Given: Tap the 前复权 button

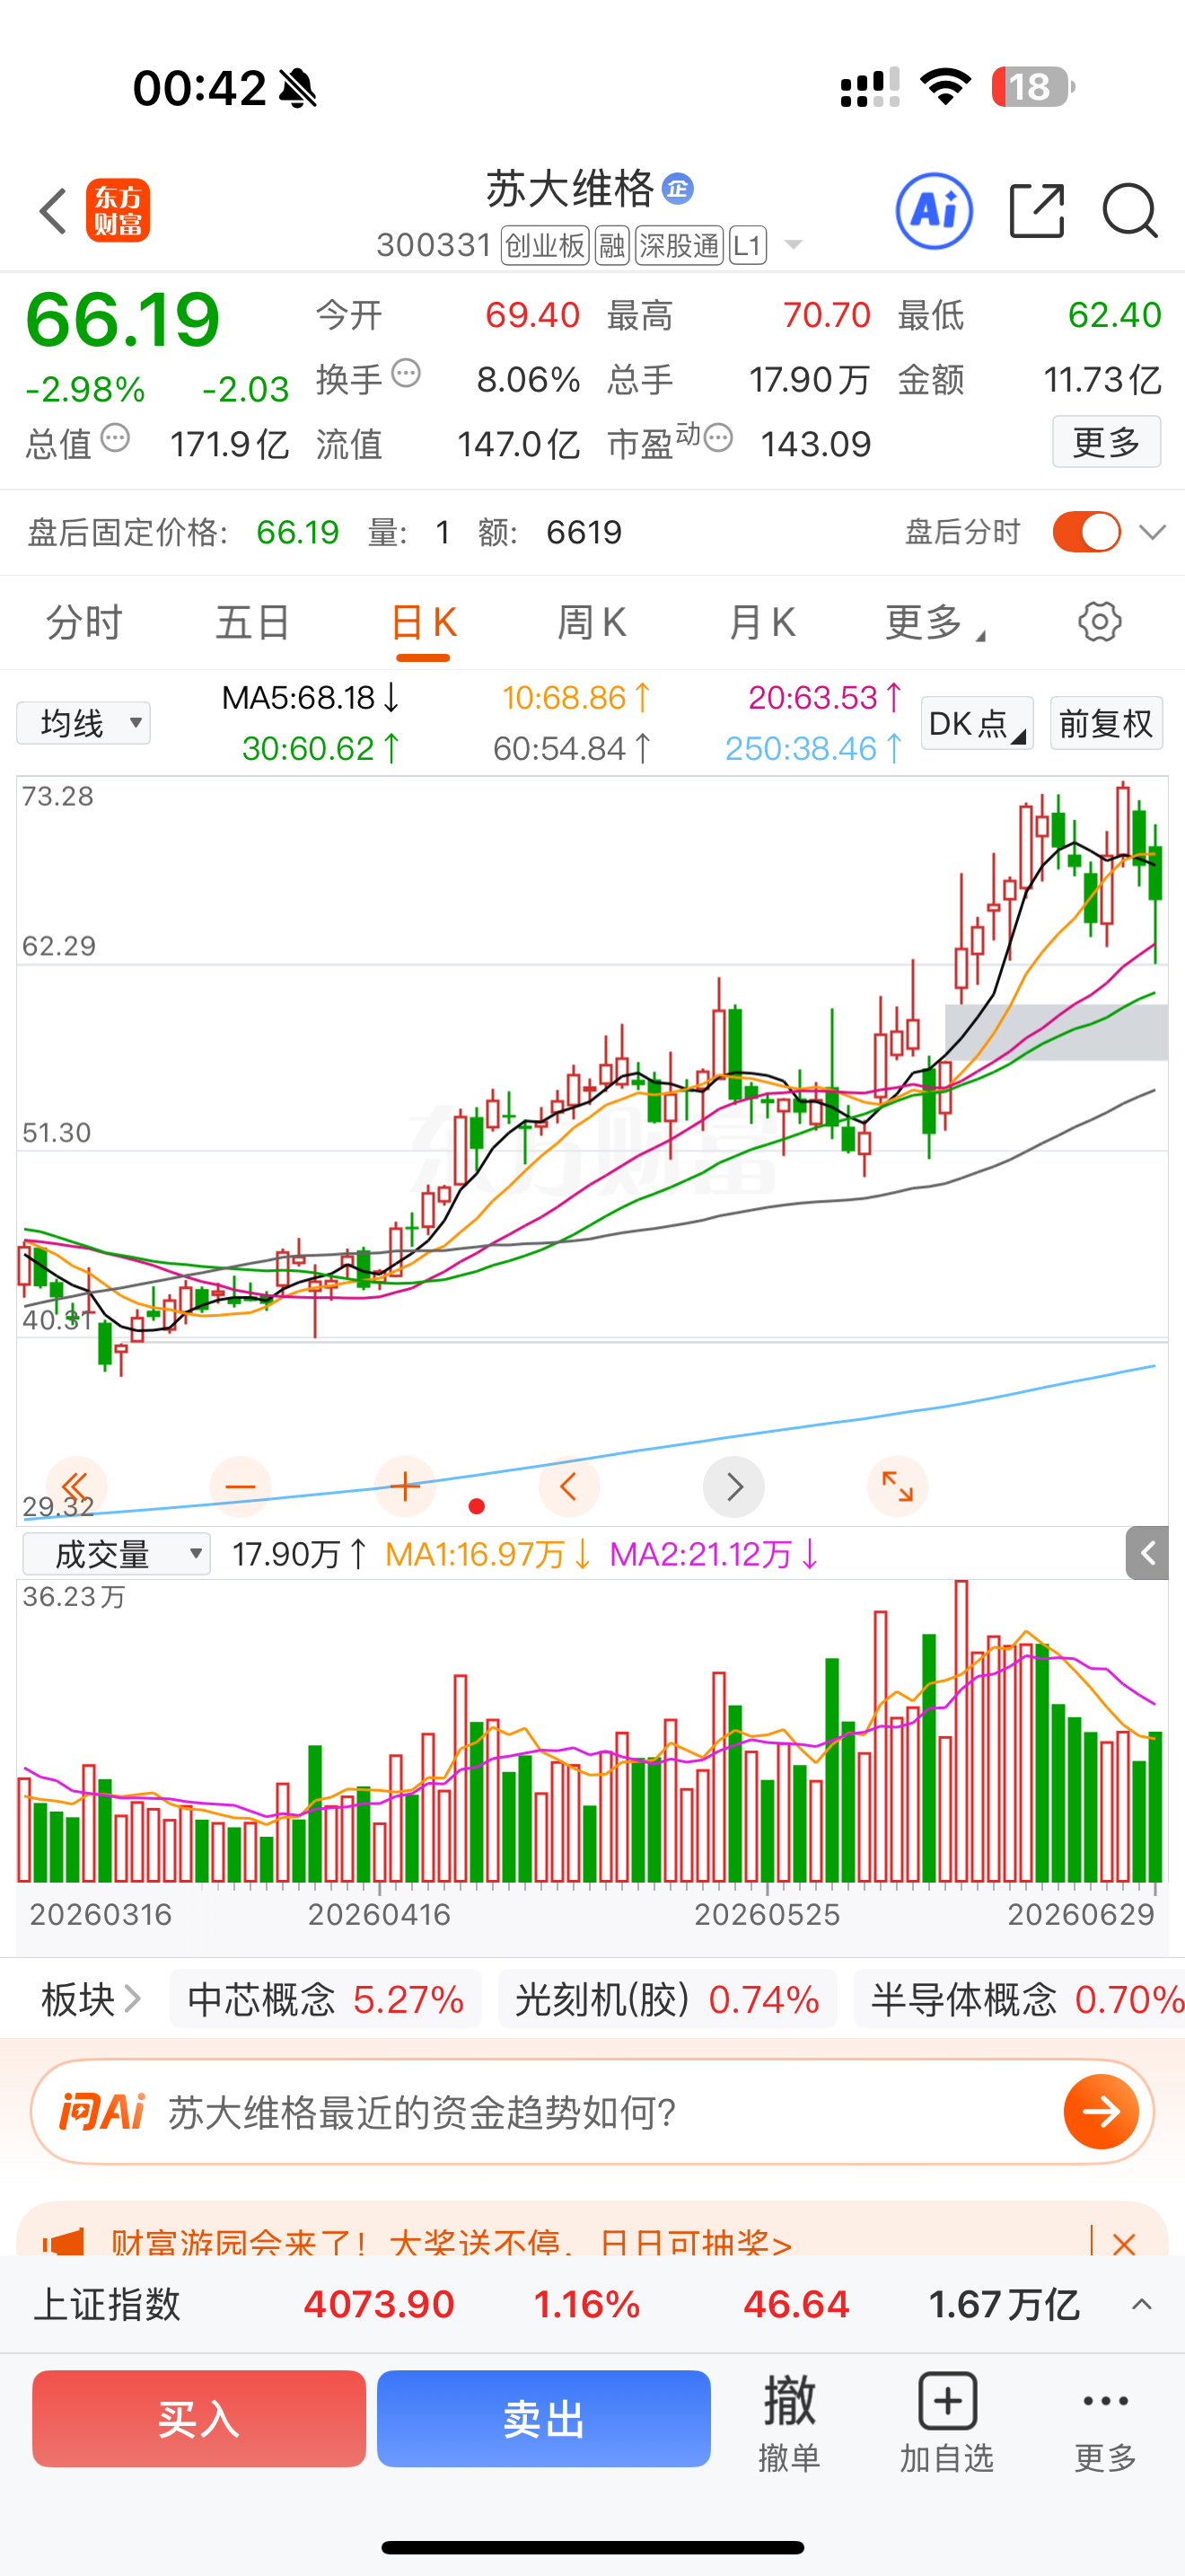Looking at the screenshot, I should pos(1106,723).
